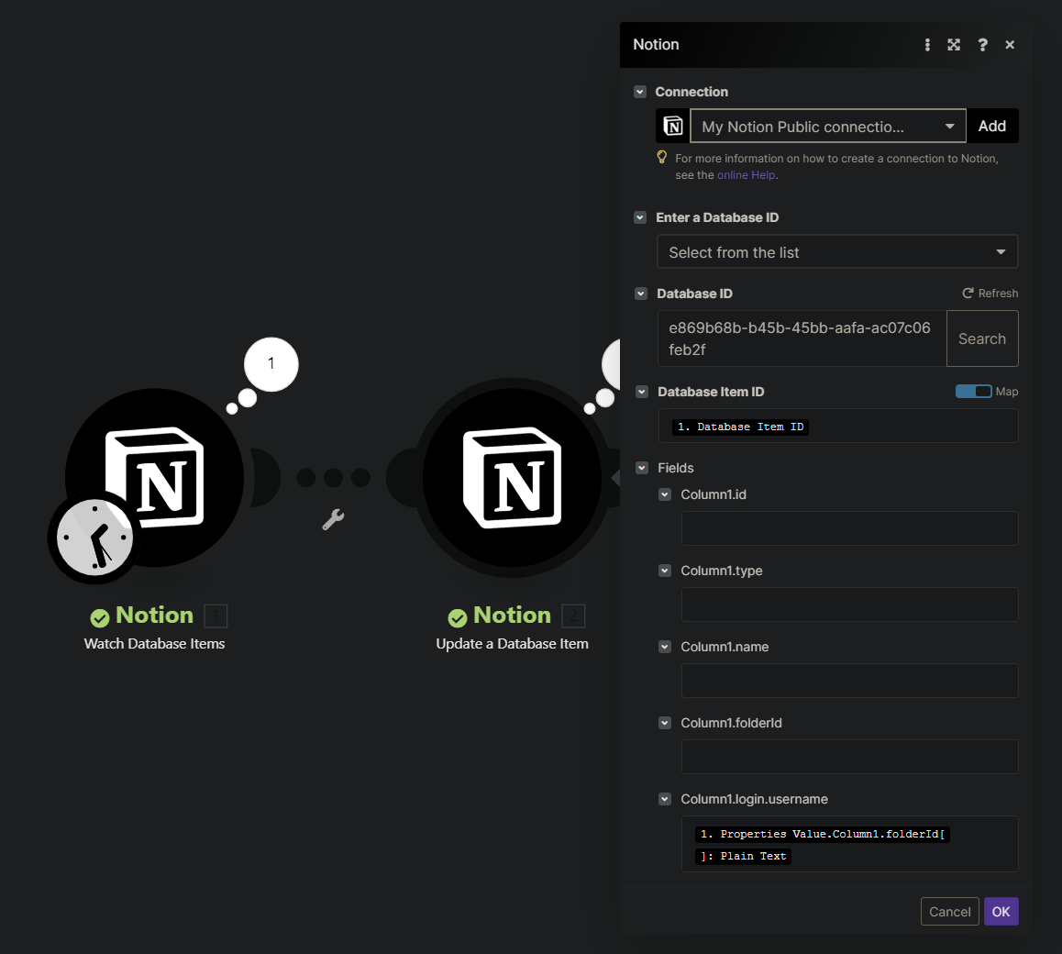Select the '1. Database Item ID' mapped pill
1062x954 pixels.
(740, 427)
